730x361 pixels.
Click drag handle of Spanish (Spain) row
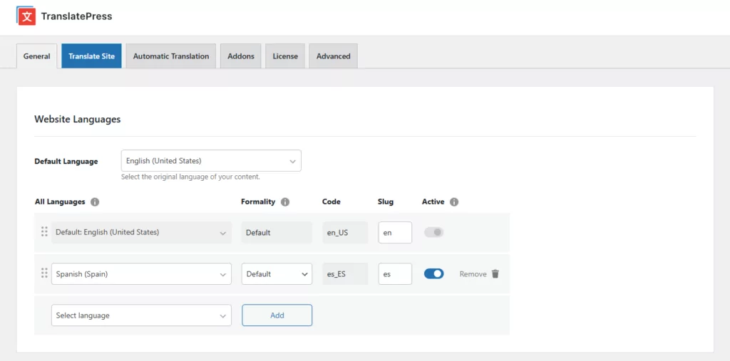point(44,273)
